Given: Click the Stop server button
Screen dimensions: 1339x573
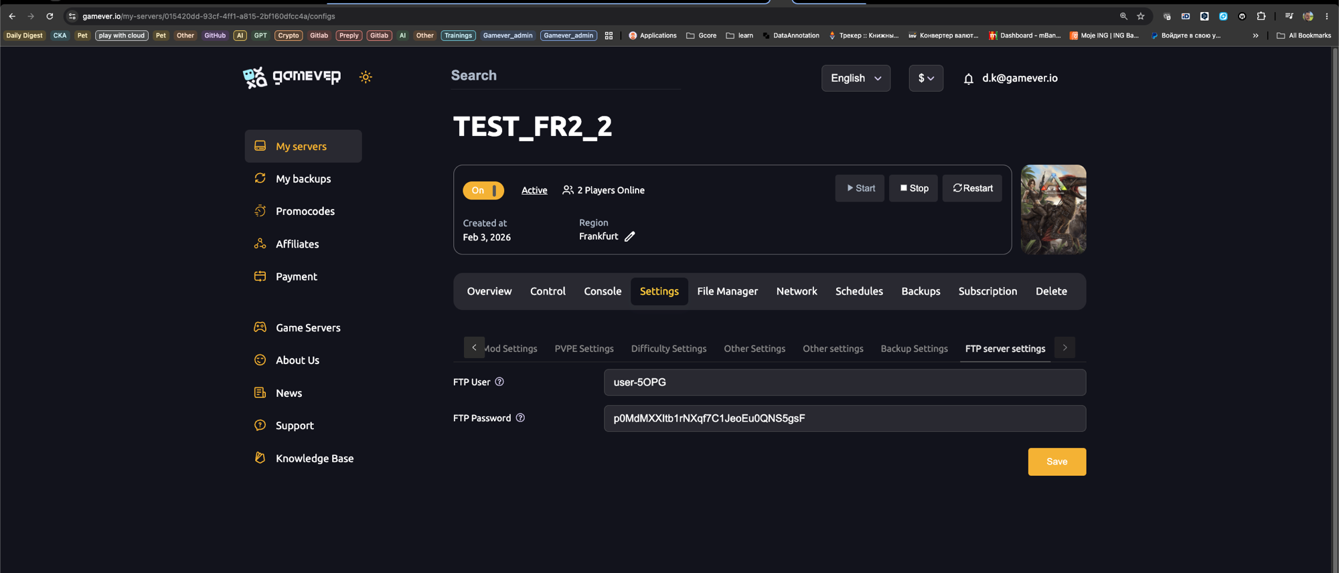Looking at the screenshot, I should (x=913, y=188).
